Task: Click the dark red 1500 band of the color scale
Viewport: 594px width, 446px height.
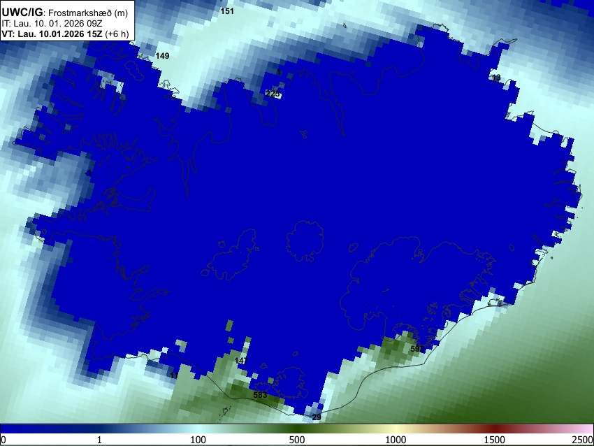Action: (494, 429)
